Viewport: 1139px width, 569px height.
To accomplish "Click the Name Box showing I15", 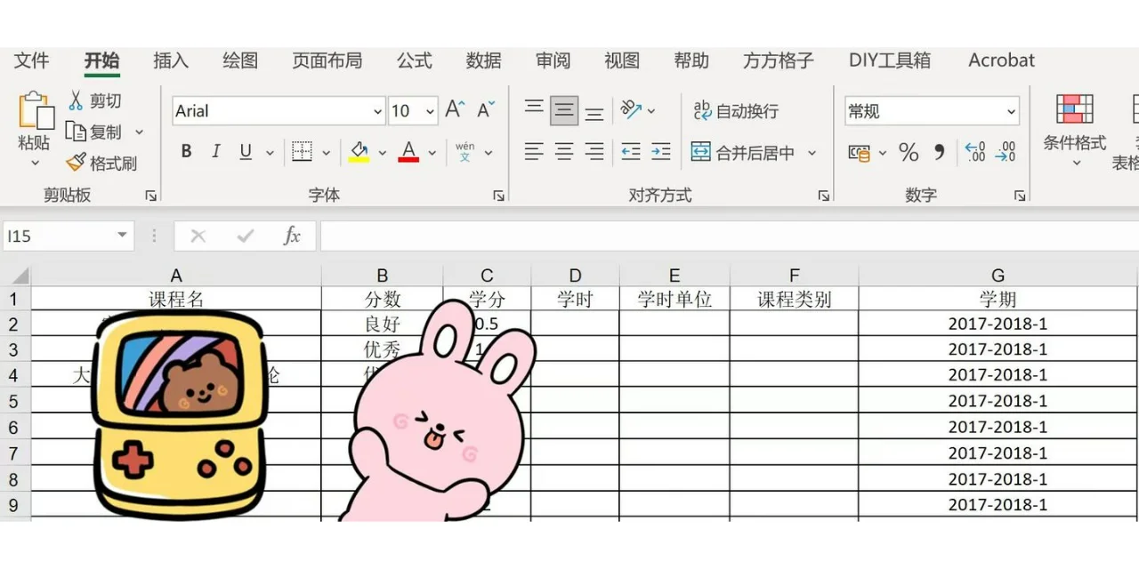I will (x=58, y=236).
